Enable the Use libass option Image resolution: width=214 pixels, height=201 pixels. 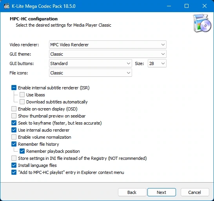22,95
